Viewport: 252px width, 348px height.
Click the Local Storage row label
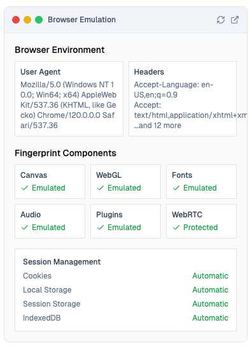[47, 290]
